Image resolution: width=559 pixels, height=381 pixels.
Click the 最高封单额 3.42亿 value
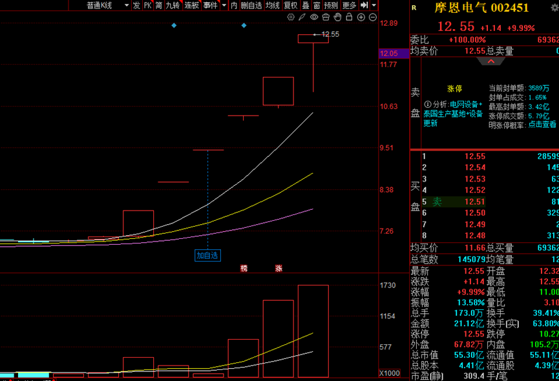(539, 107)
